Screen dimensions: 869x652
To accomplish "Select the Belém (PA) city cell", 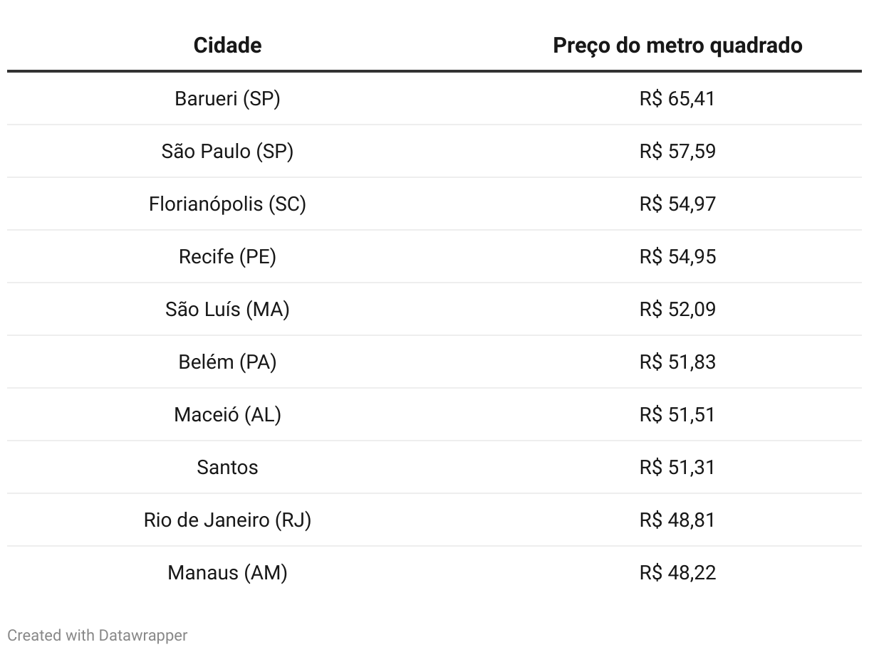I will point(227,362).
